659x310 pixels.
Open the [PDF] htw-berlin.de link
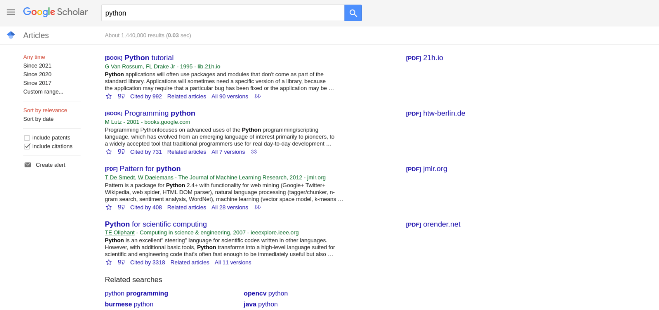coord(435,113)
